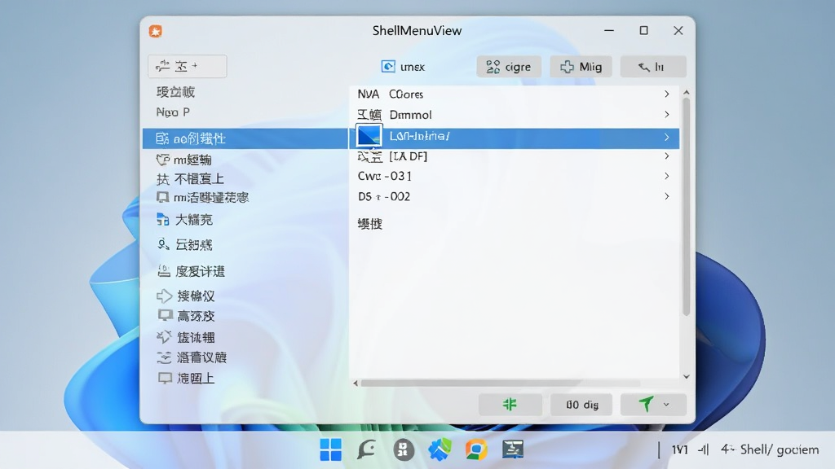Select sidebar entry 'Nꬾo P'
Image resolution: width=835 pixels, height=469 pixels.
pyautogui.click(x=173, y=112)
